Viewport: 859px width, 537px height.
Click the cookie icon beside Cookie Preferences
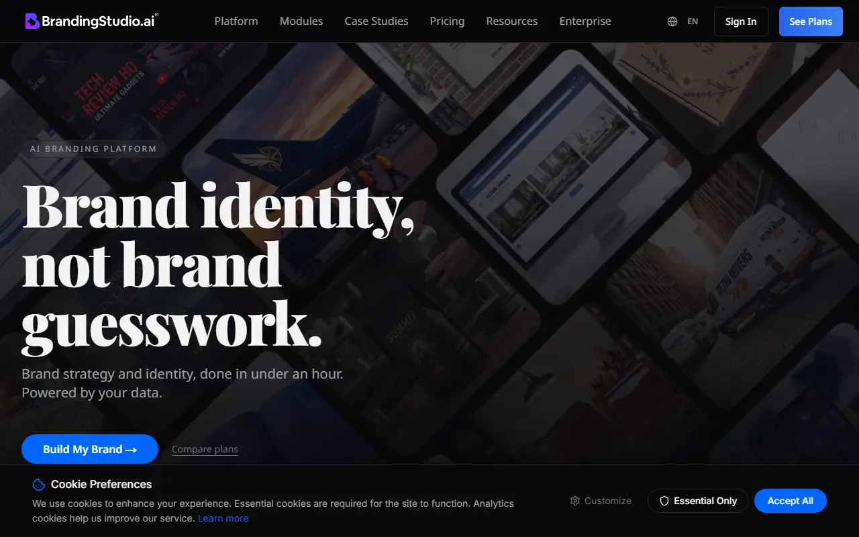[x=39, y=485]
